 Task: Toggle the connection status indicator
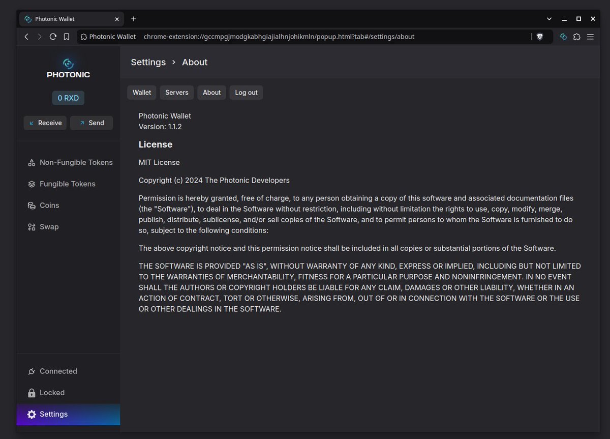click(x=58, y=371)
